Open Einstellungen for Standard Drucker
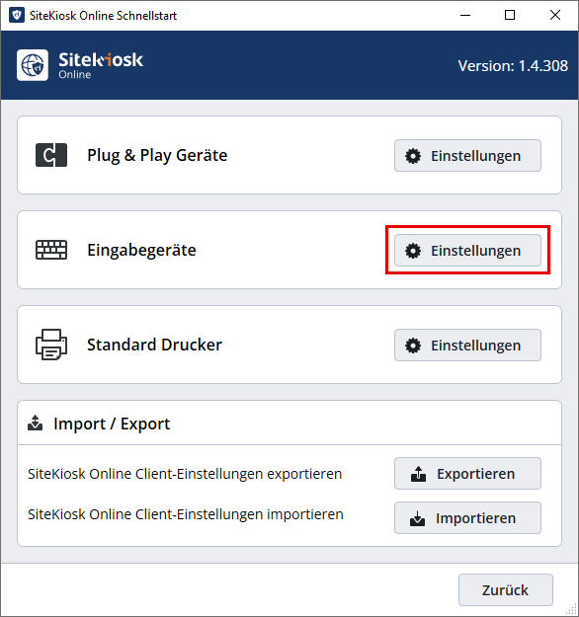 click(467, 346)
